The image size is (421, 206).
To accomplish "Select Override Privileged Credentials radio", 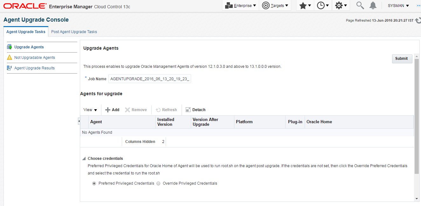I will click(158, 183).
